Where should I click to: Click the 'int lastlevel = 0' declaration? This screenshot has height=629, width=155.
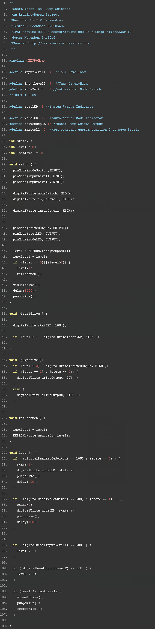point(26,153)
